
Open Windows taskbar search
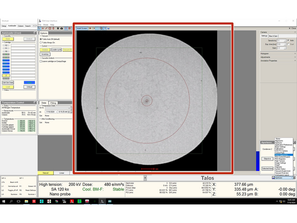(11, 201)
